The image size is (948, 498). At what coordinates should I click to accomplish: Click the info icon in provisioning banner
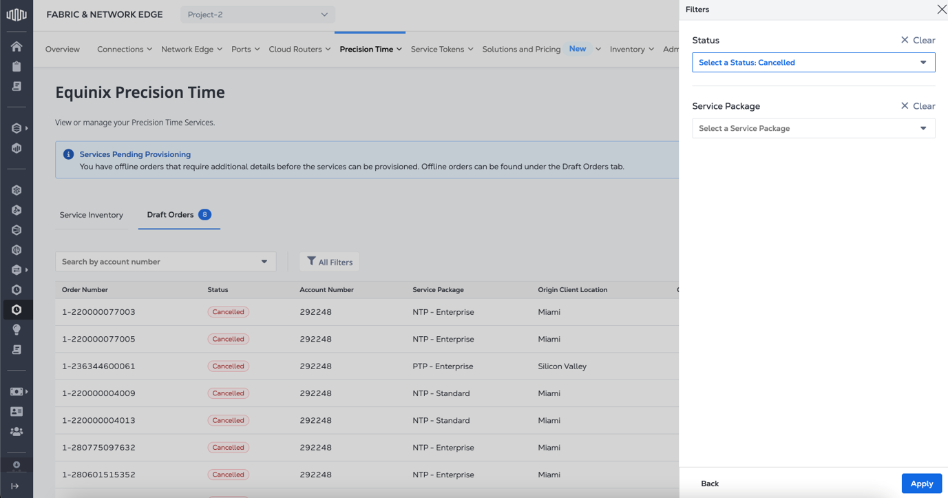click(68, 154)
